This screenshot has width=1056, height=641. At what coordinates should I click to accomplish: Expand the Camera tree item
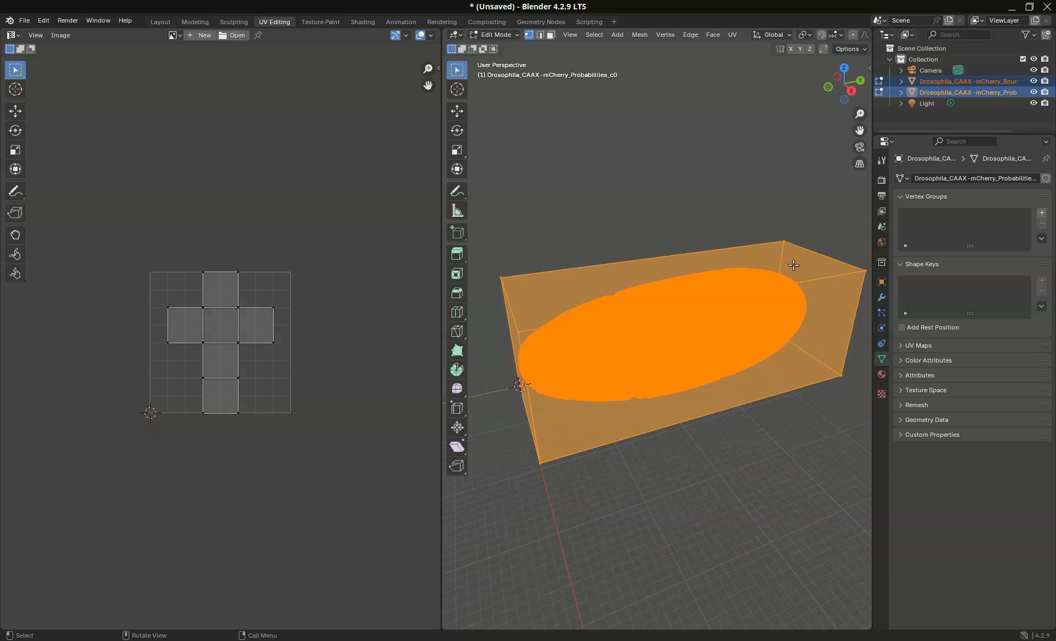[901, 70]
